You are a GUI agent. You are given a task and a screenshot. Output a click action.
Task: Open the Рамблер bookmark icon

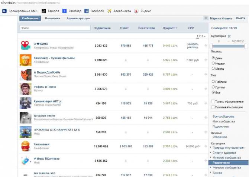click(x=64, y=11)
